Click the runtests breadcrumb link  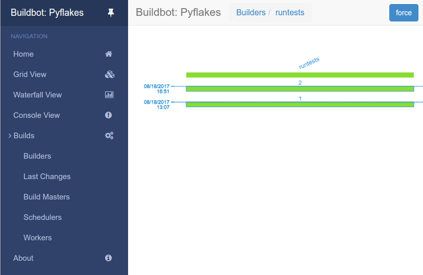pos(290,13)
